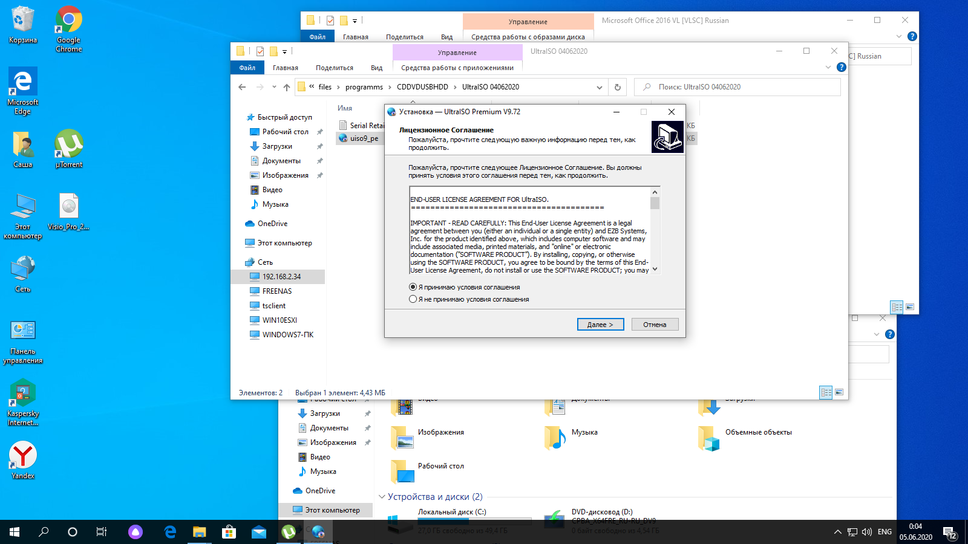Expand the ribbon in UltraSO window
Screen dimensions: 968x544
828,67
